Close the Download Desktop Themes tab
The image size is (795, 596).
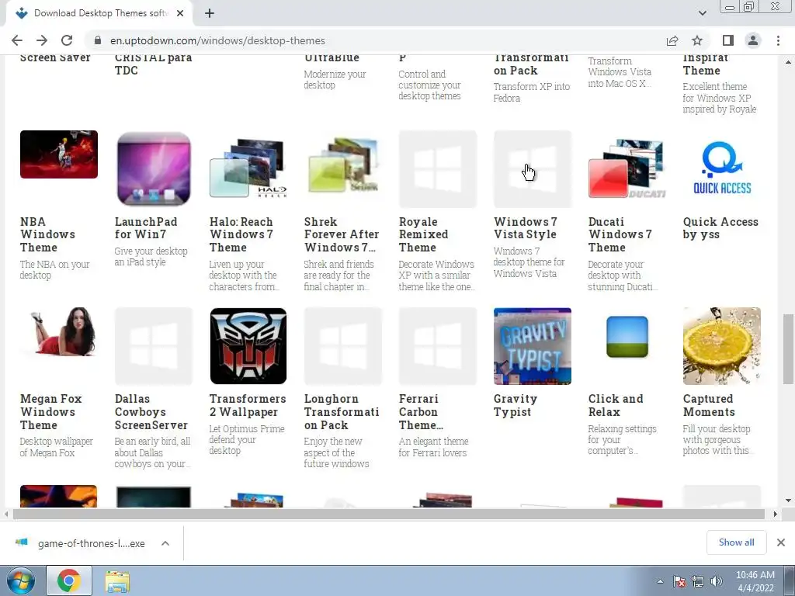coord(180,13)
